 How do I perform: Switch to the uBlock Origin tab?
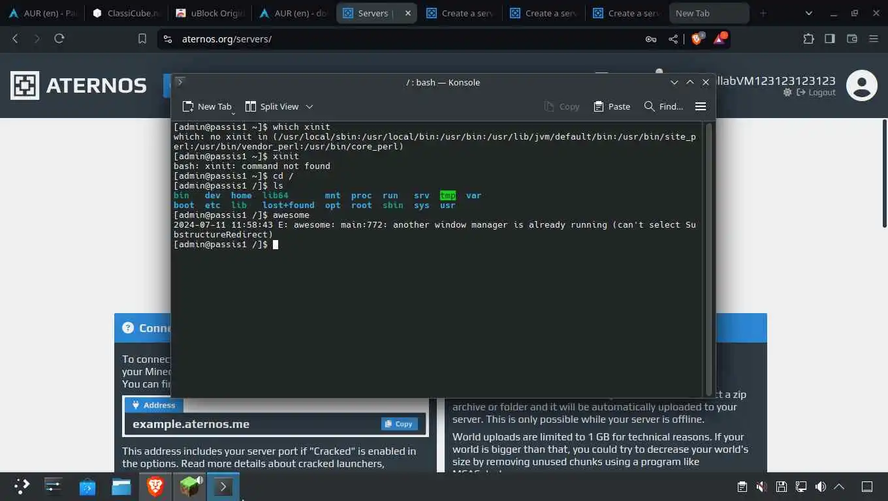pos(210,13)
